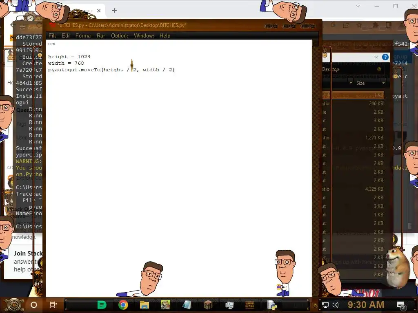Click the bookmark star icon in Chrome

pyautogui.click(x=359, y=25)
